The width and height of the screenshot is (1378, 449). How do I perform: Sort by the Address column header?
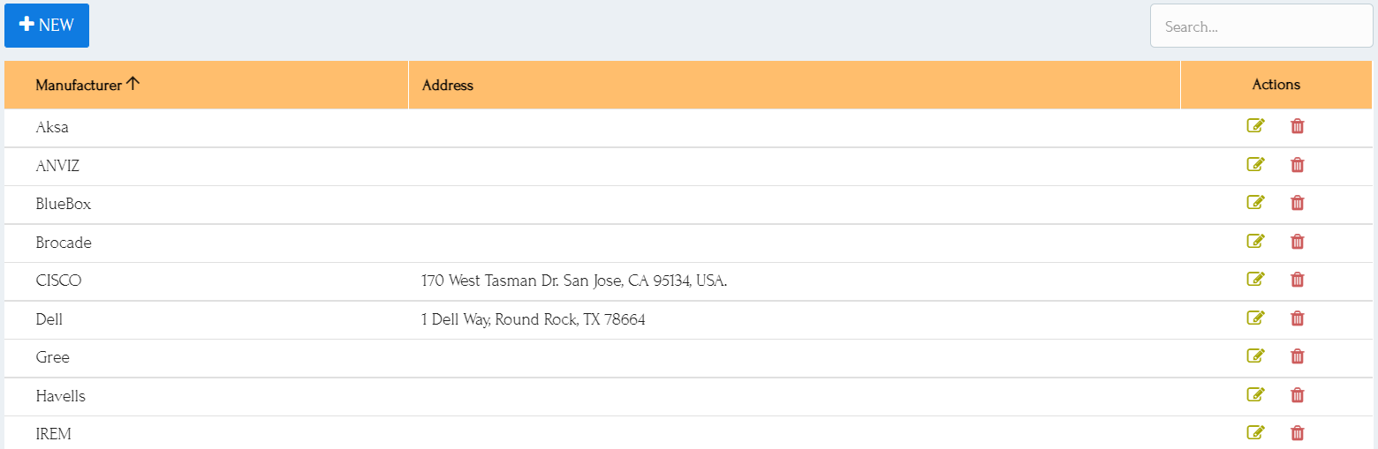pos(448,85)
